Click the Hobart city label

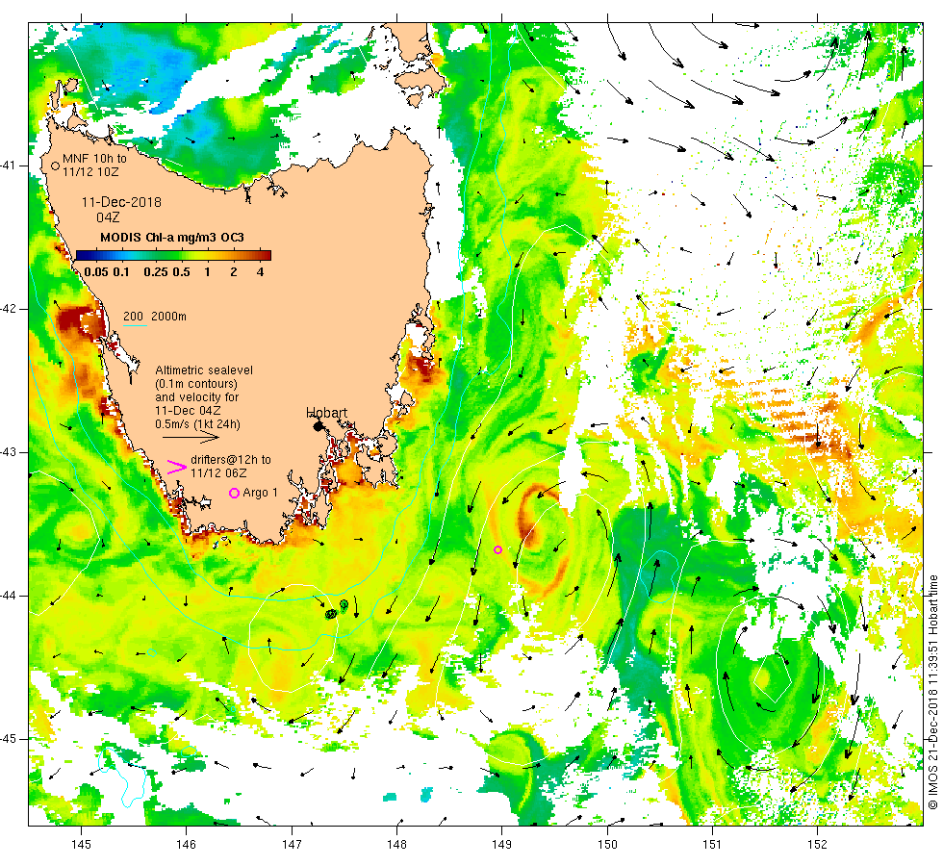tap(326, 413)
